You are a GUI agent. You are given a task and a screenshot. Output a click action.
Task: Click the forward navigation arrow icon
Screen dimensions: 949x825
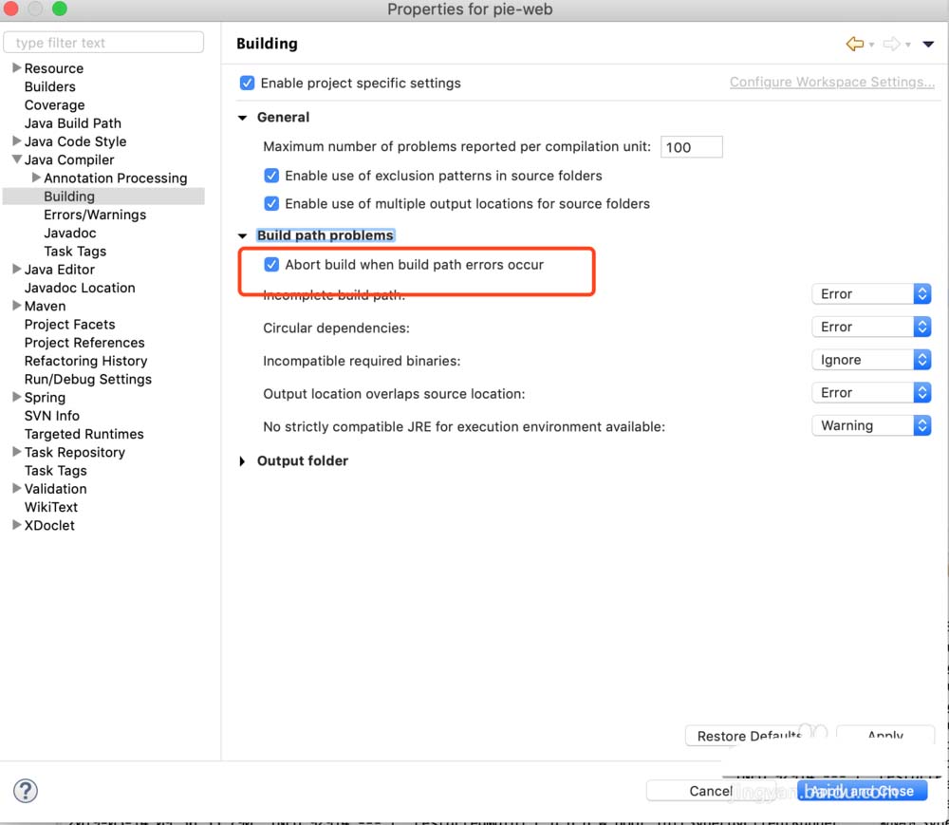[890, 44]
